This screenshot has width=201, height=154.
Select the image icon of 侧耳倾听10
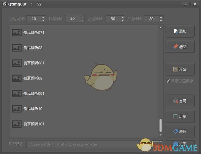(17, 109)
